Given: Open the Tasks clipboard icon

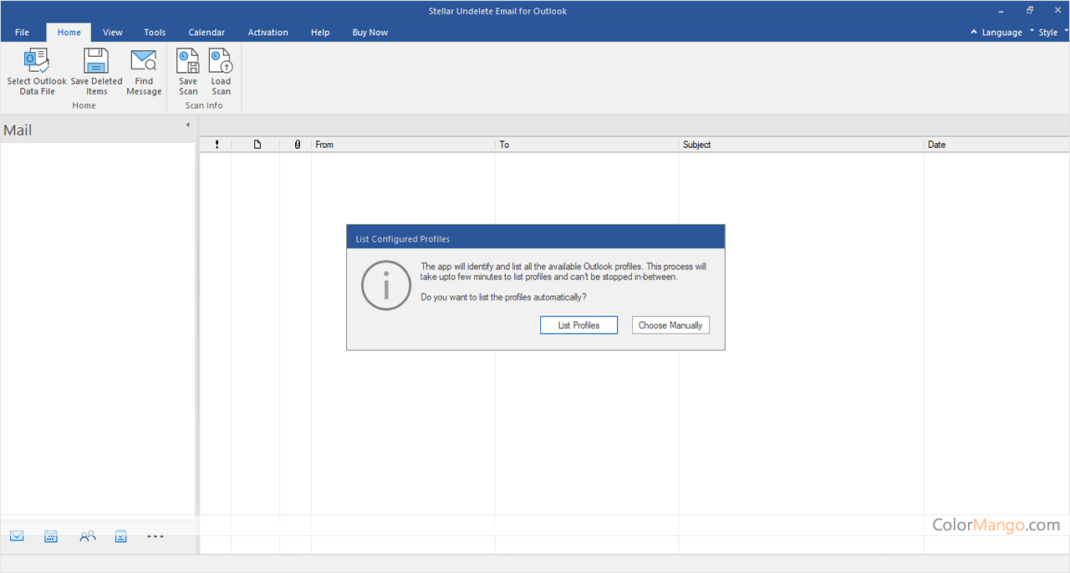Looking at the screenshot, I should 121,536.
